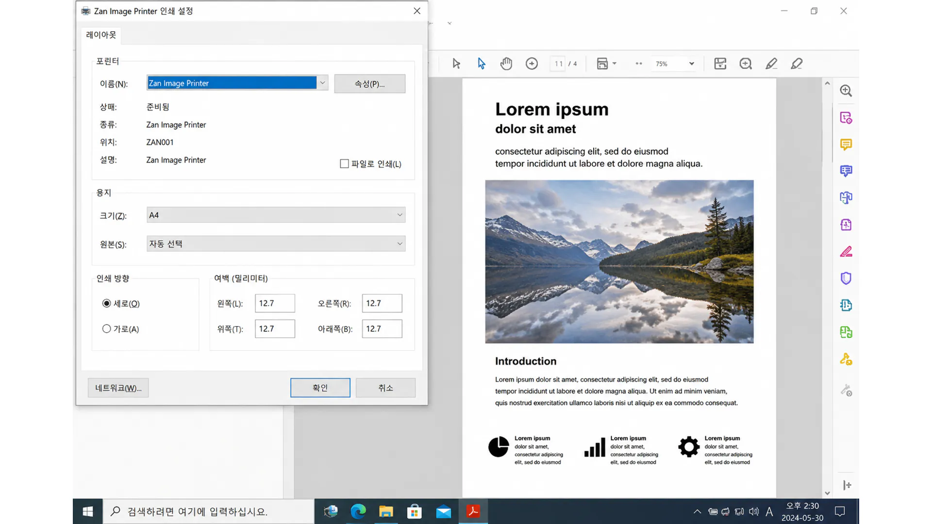Confirm with the 확인 button
This screenshot has width=932, height=524.
pos(320,388)
